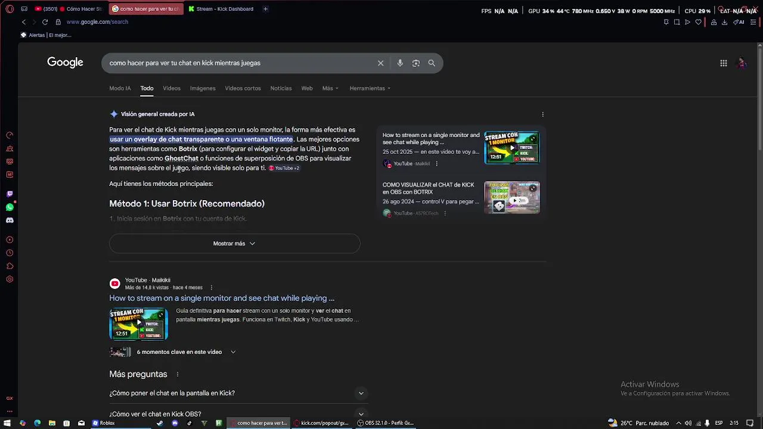Open the WhatsApp icon in the Opera sidebar
The image size is (763, 429).
[x=10, y=207]
